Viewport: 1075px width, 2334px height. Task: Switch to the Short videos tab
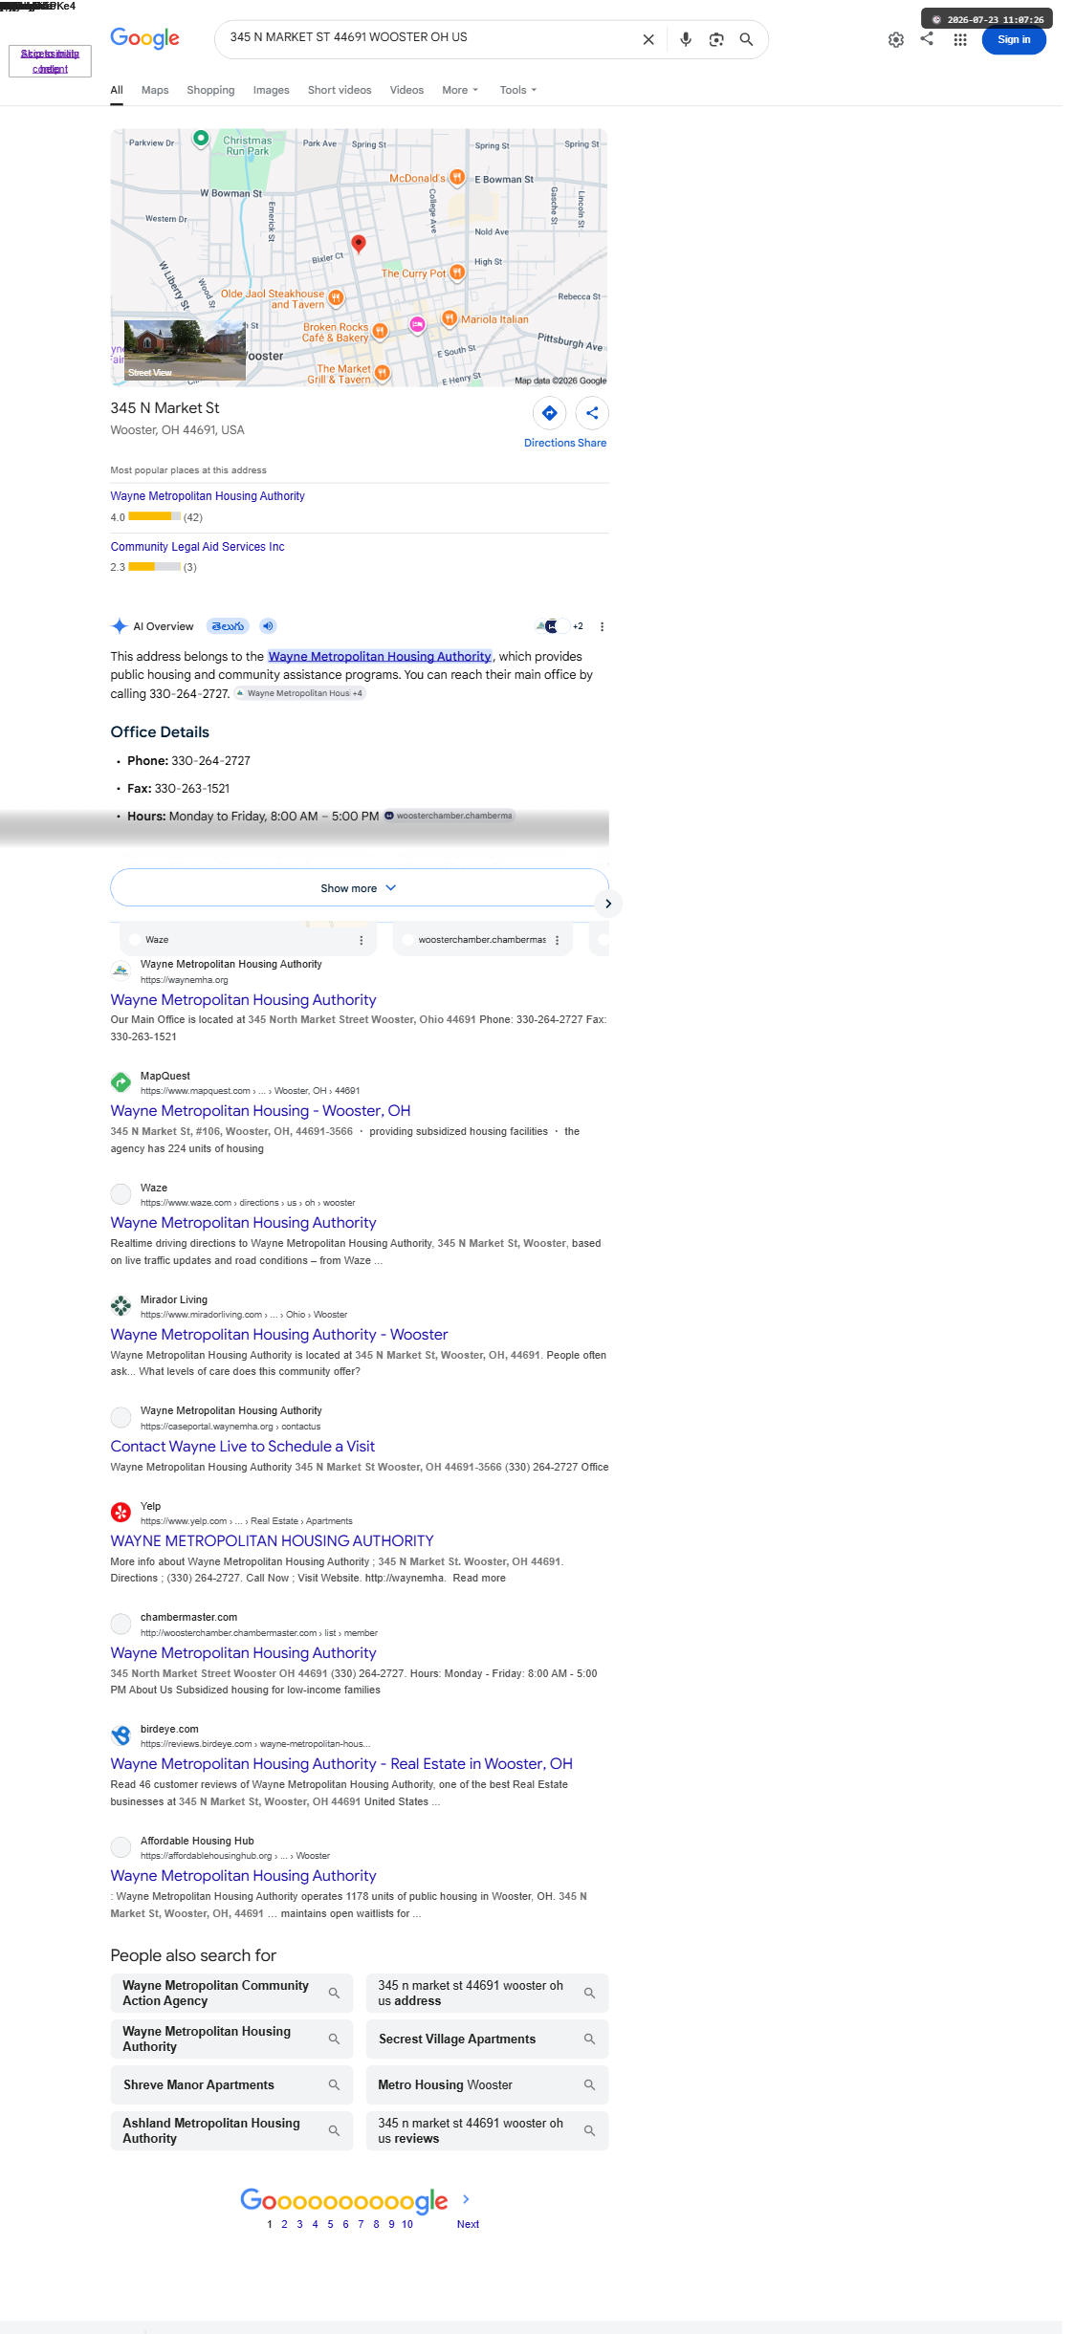coord(340,90)
